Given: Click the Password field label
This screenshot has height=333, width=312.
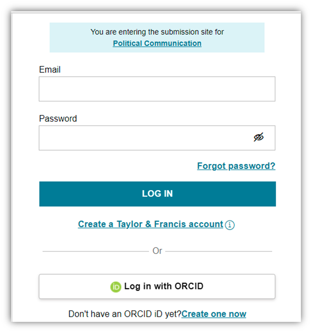Looking at the screenshot, I should point(58,119).
